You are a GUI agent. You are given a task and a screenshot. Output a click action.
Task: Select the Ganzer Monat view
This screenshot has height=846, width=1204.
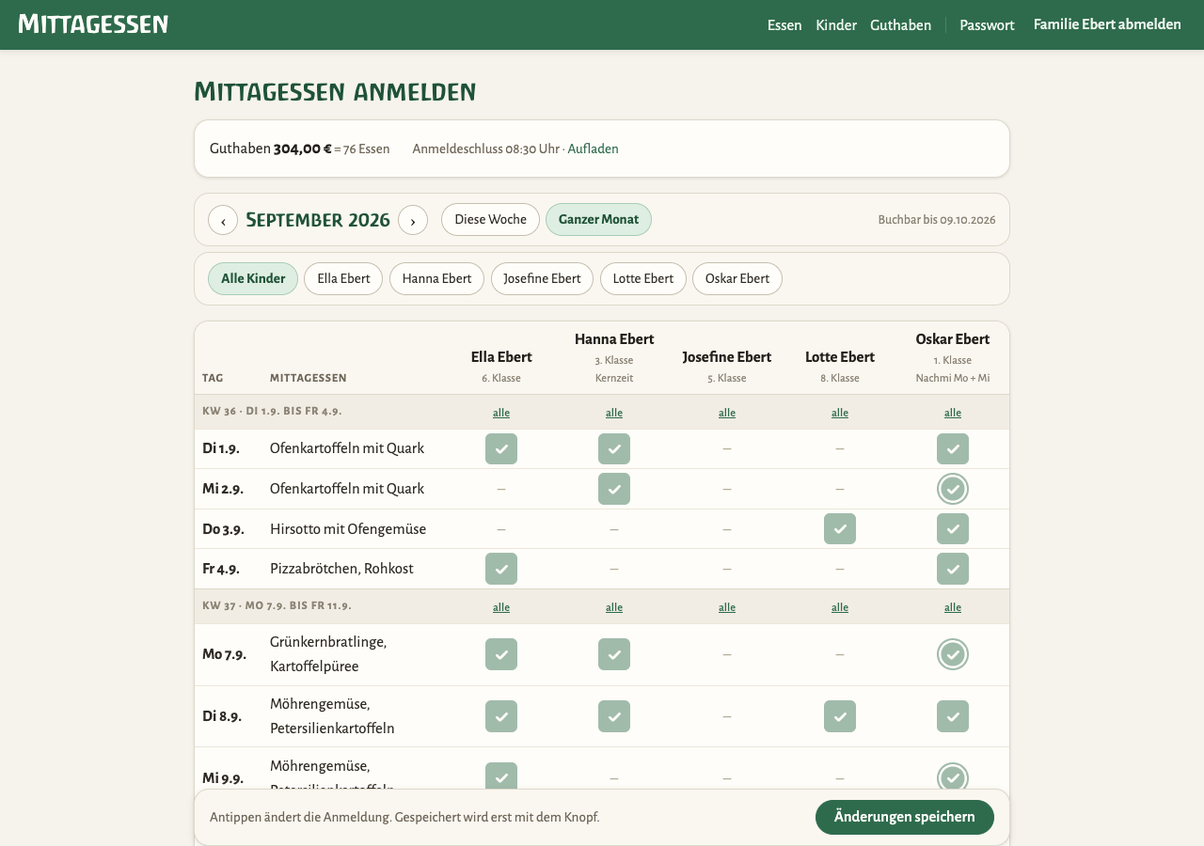pyautogui.click(x=598, y=220)
